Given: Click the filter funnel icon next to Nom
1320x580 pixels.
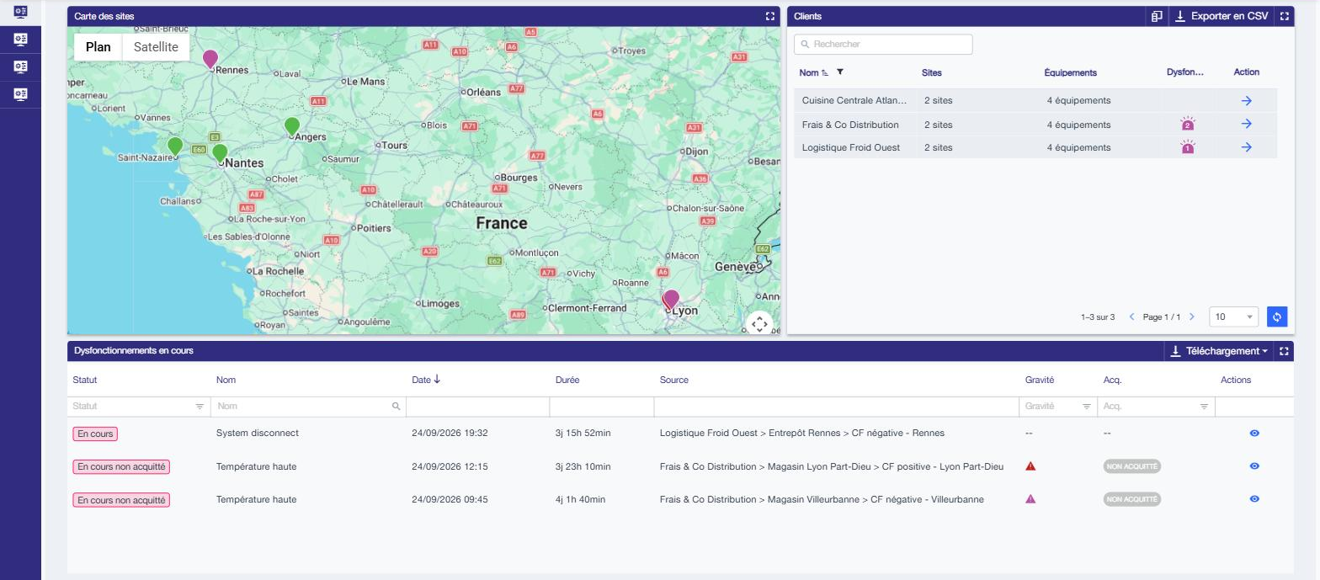Looking at the screenshot, I should coord(840,72).
